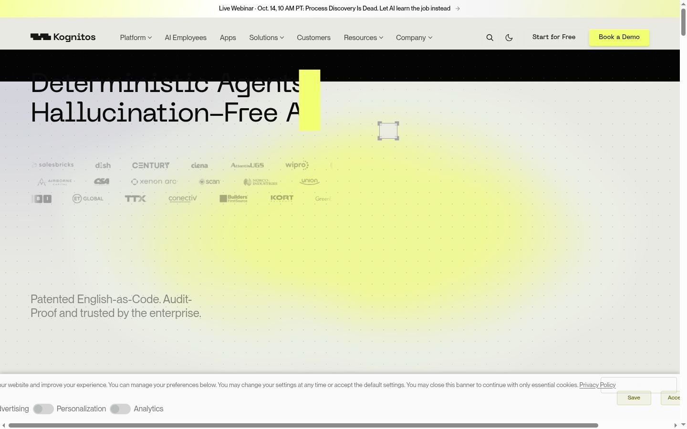Screen dimensions: 687x429
Task: Click the vertical scrollbar thumb
Action: (684, 21)
